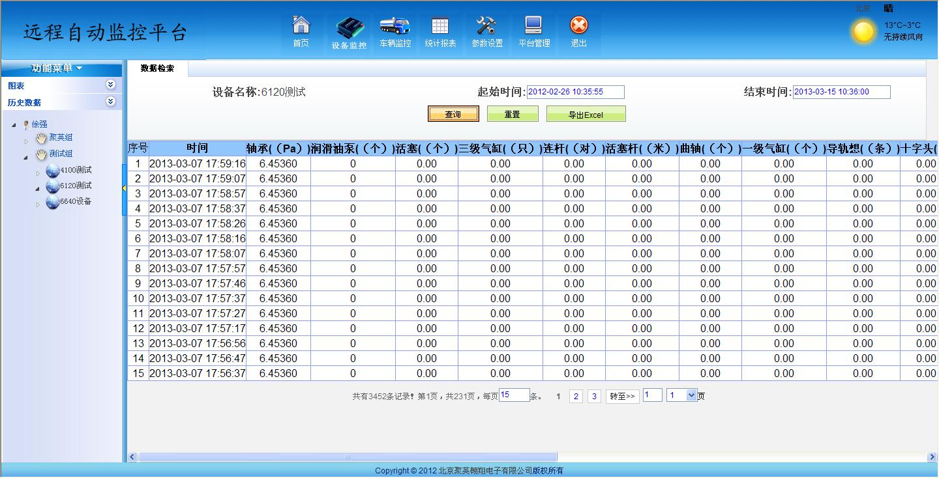Open the 功能菜单 dropdown
939x478 pixels.
[61, 68]
